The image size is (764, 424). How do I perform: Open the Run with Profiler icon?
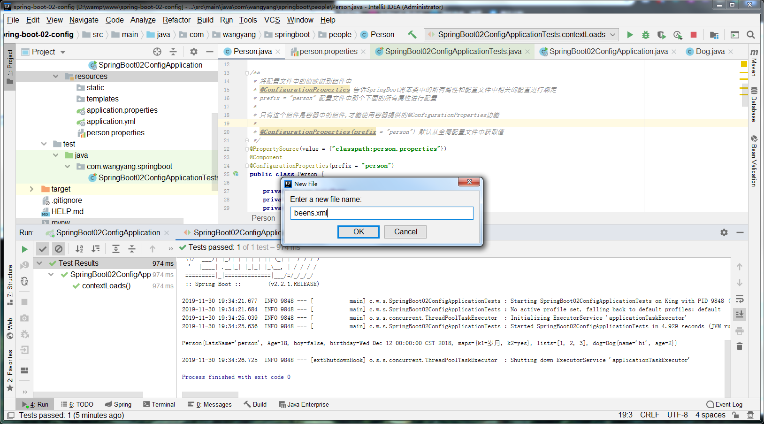(x=677, y=35)
